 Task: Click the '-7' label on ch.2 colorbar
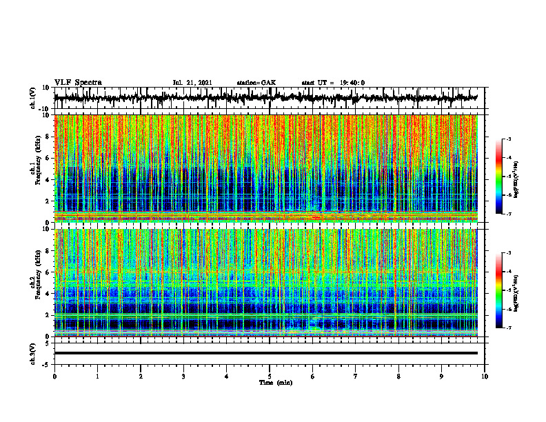[509, 328]
